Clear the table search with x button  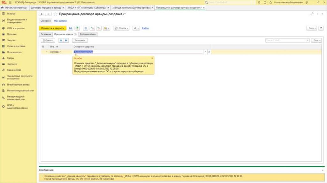[x=308, y=40]
